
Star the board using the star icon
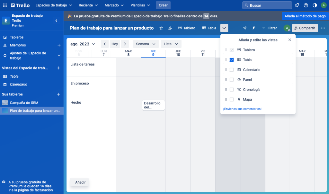[161, 28]
